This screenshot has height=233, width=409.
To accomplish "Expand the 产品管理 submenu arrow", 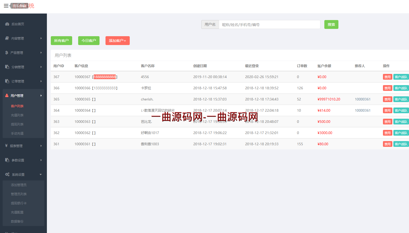I will (x=41, y=53).
